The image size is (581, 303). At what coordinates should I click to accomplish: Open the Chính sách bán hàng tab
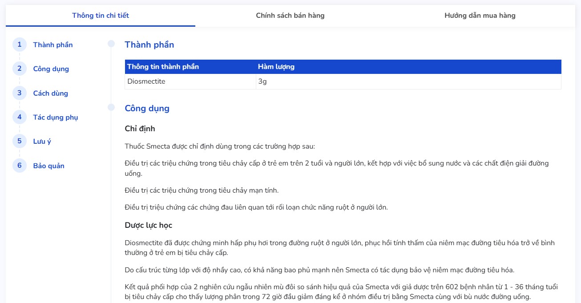290,16
